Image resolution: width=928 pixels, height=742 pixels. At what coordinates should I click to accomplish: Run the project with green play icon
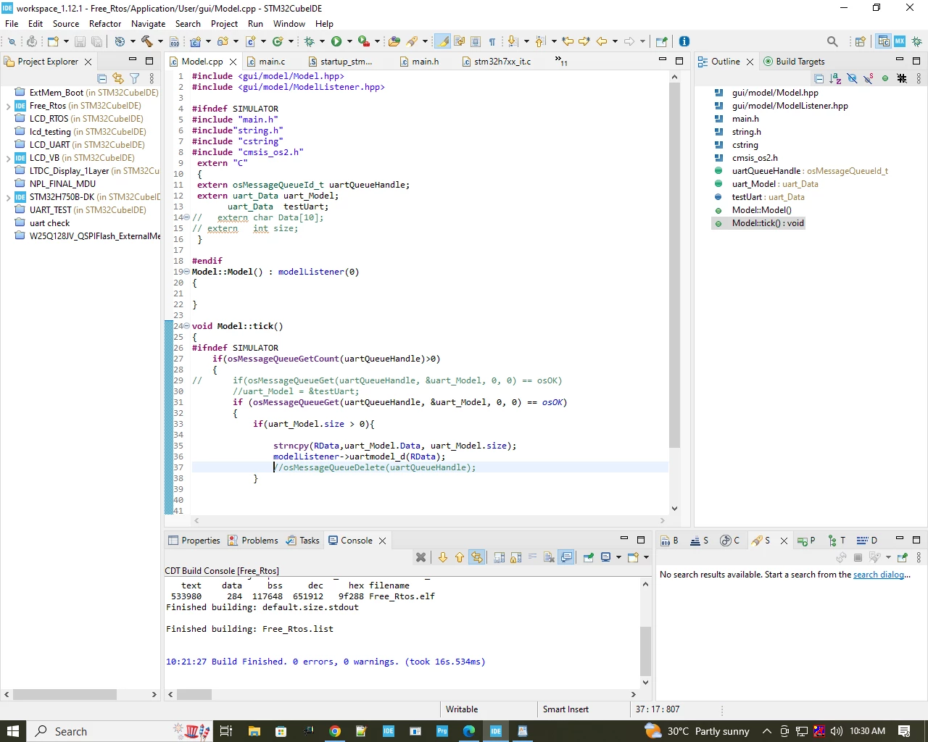336,41
